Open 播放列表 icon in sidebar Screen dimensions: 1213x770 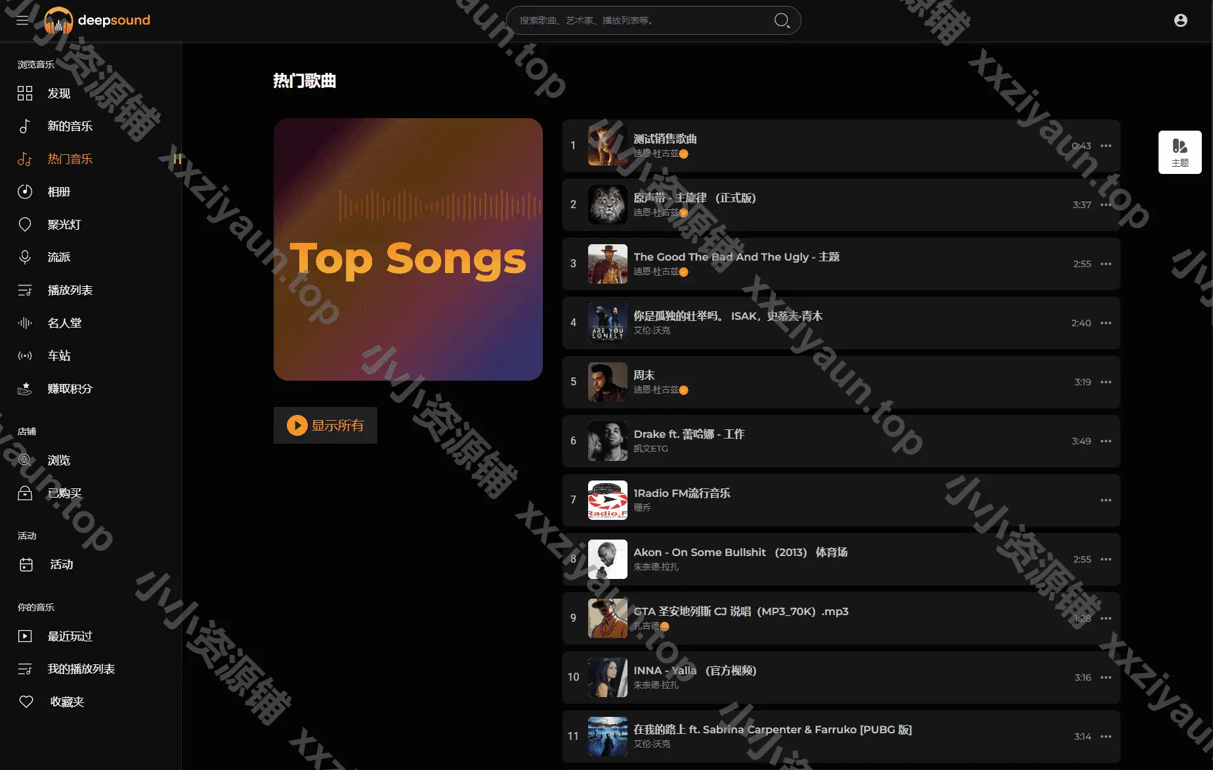pos(25,290)
